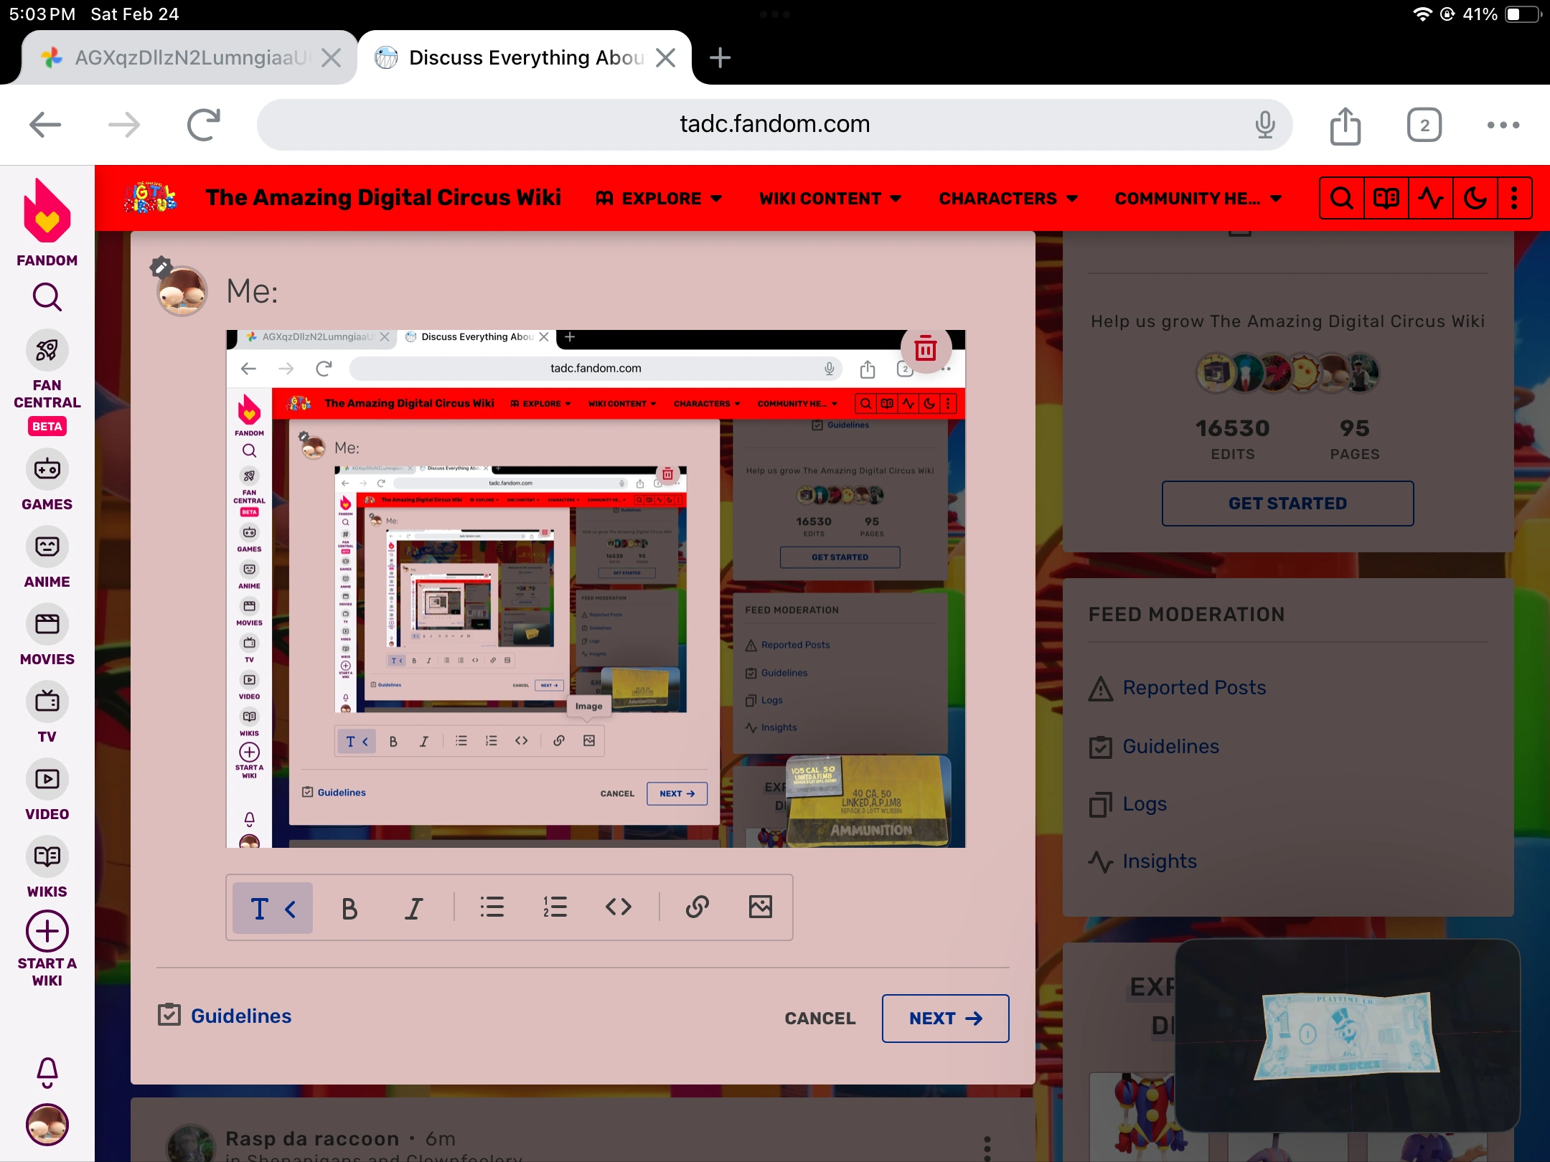
Task: Click the floating video thumbnail of the banknote
Action: [1347, 1035]
